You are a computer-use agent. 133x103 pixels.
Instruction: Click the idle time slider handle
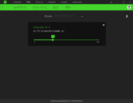point(53,40)
